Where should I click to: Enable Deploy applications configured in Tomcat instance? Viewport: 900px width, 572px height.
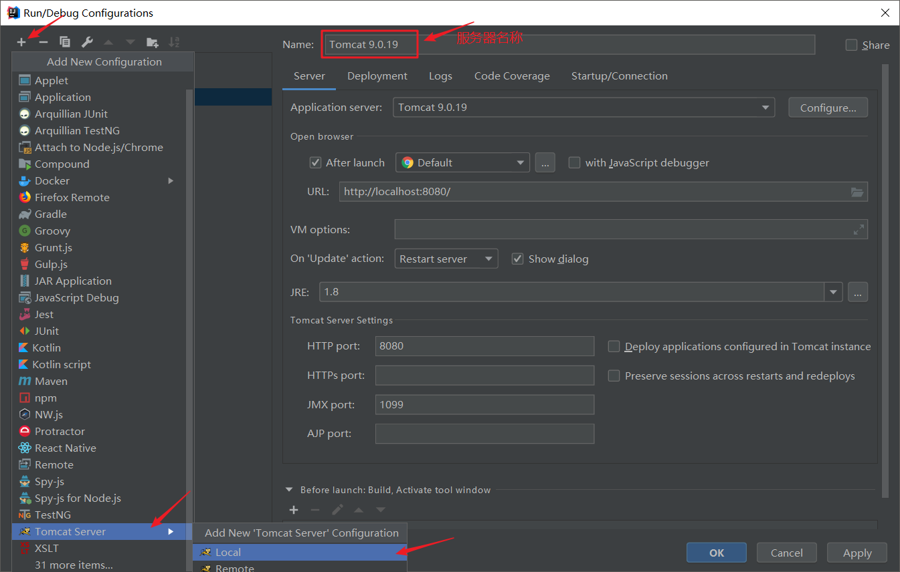point(614,346)
